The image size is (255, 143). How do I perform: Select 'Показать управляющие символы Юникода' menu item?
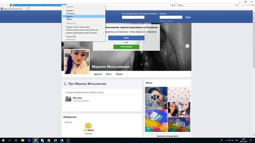[83, 30]
